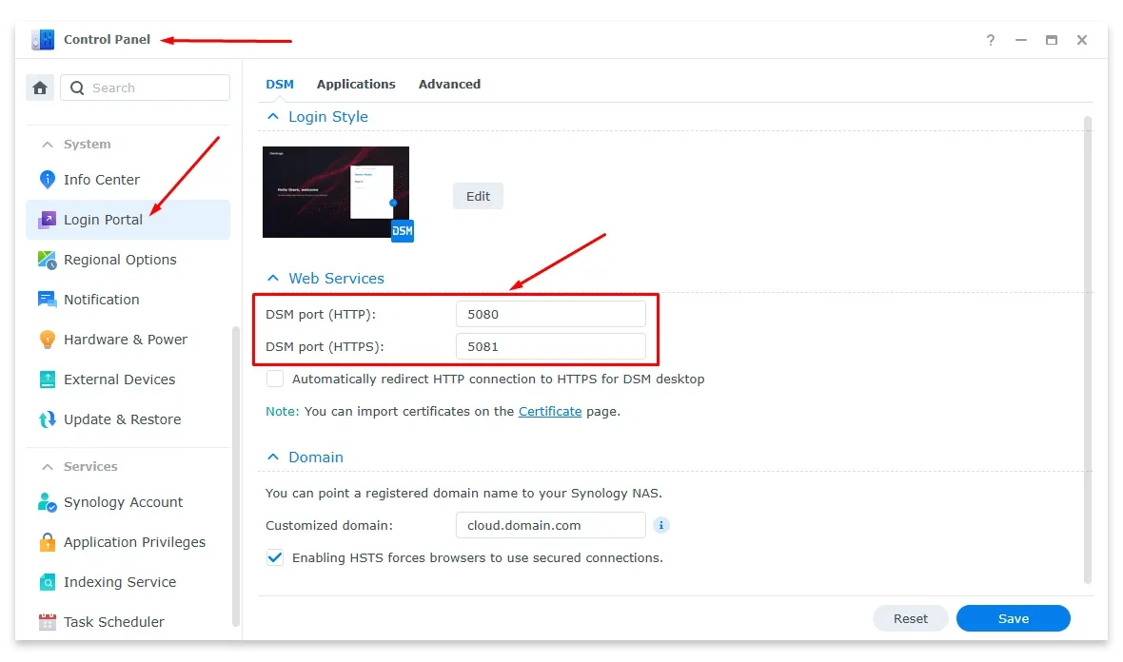Open Task Scheduler settings
Viewport: 1123px width, 662px height.
pos(112,622)
